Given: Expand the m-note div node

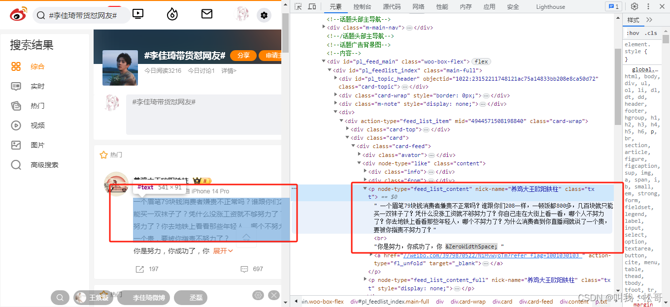Looking at the screenshot, I should (336, 104).
